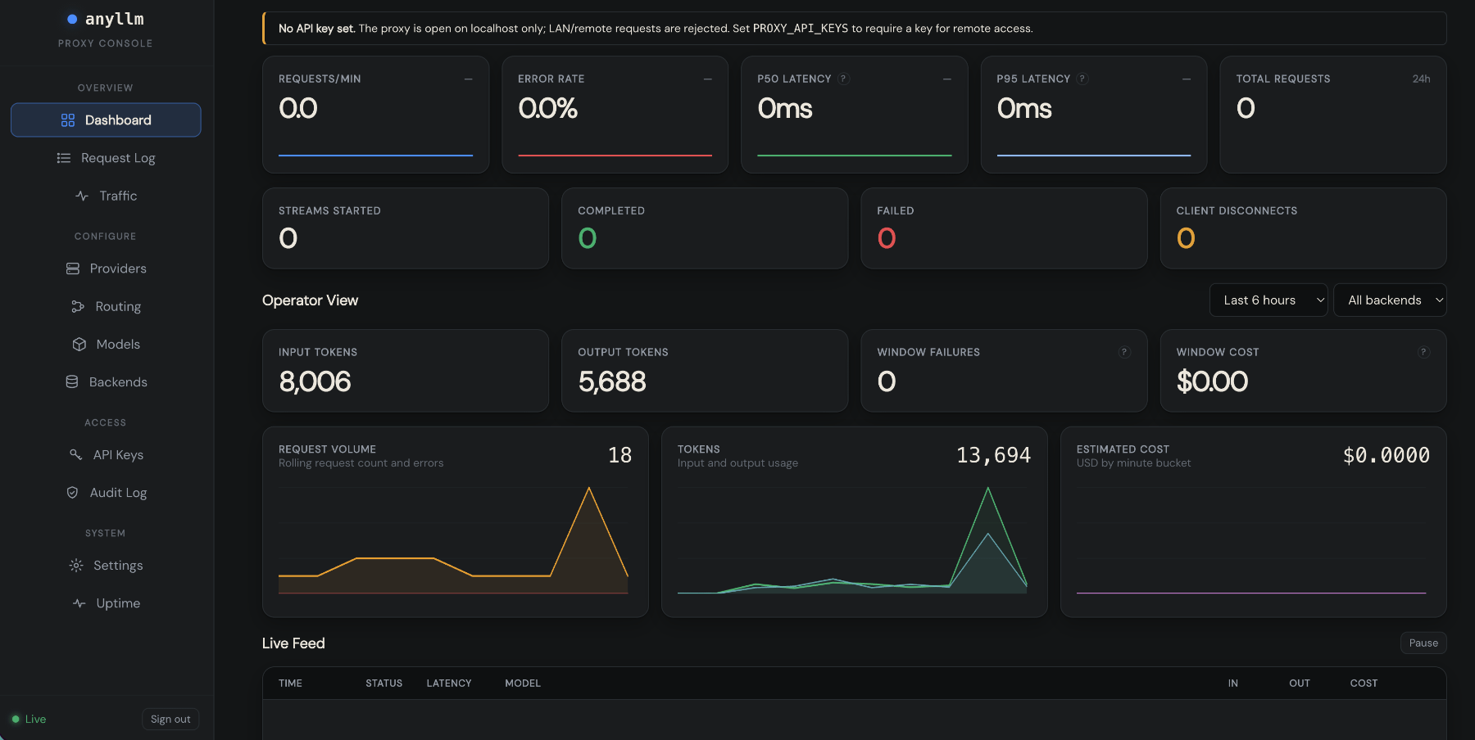This screenshot has width=1475, height=740.
Task: Click the Uptime pulse icon
Action: tap(79, 603)
